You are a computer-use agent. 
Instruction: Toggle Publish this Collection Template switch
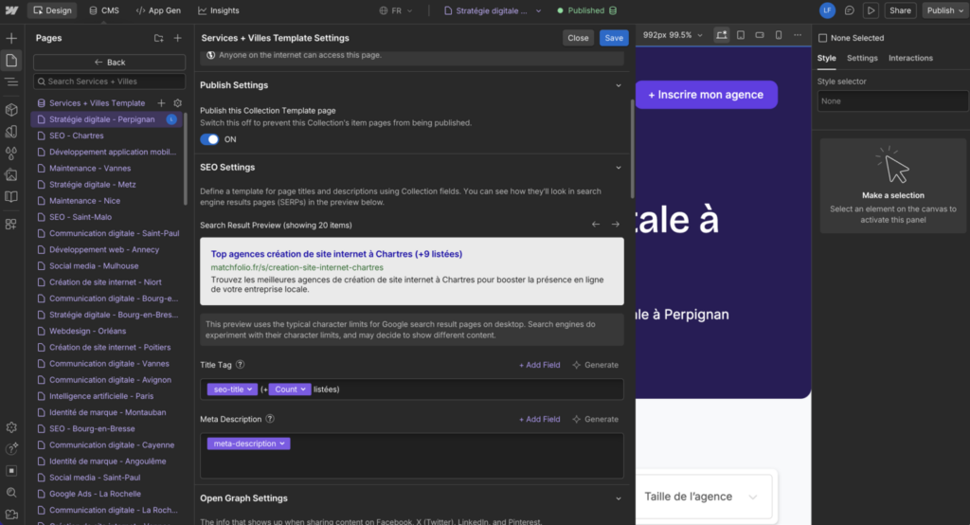[x=209, y=139]
